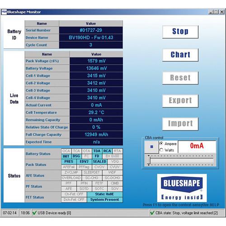Click the greyed Reset button
Image resolution: width=226 pixels, height=226 pixels.
click(180, 78)
